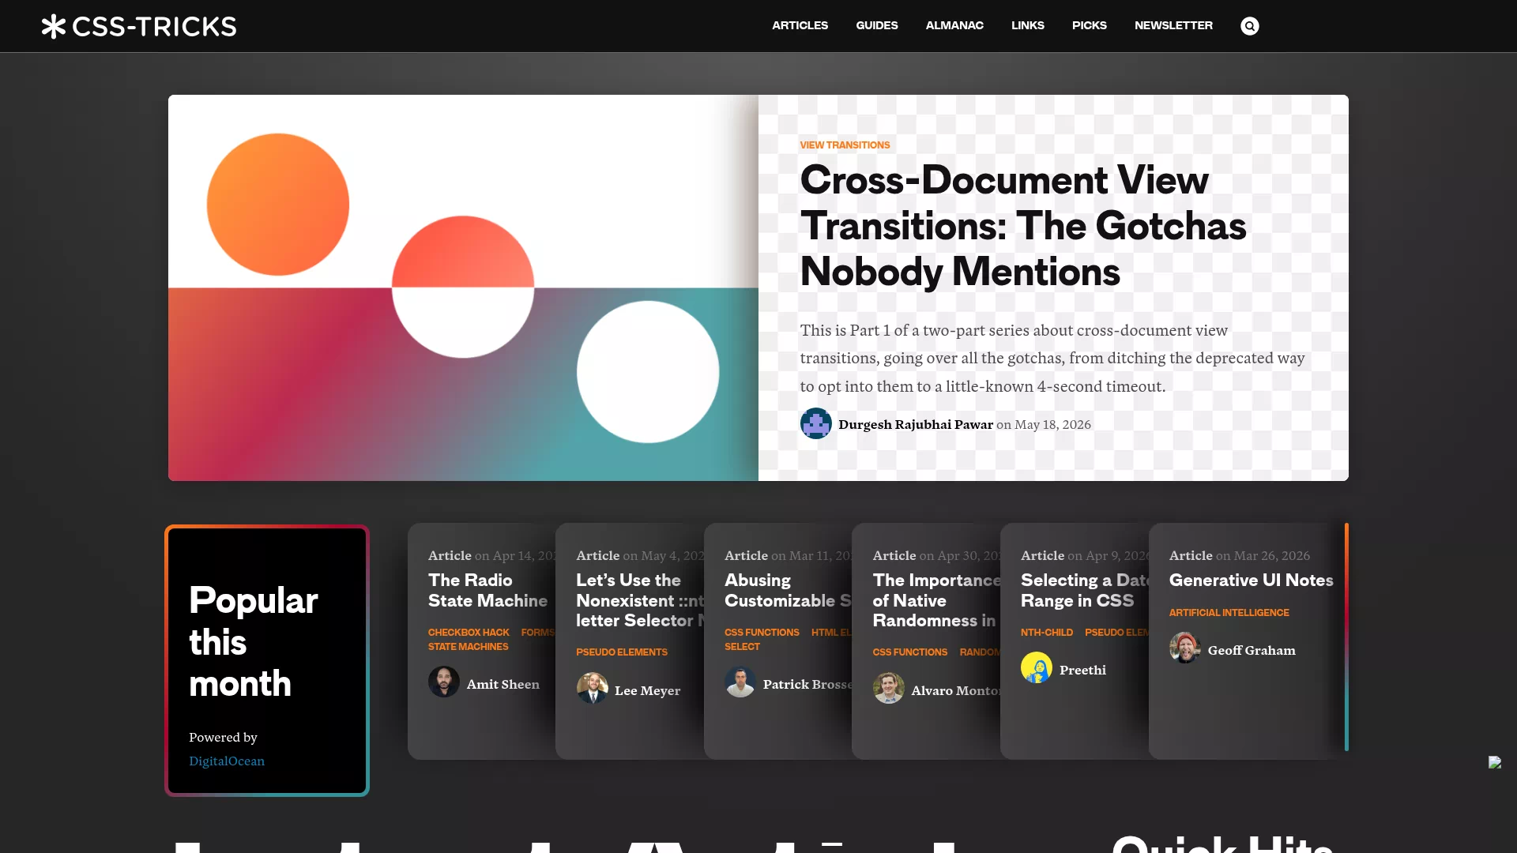Read the Cross-Document View Transitions headline

(1023, 226)
